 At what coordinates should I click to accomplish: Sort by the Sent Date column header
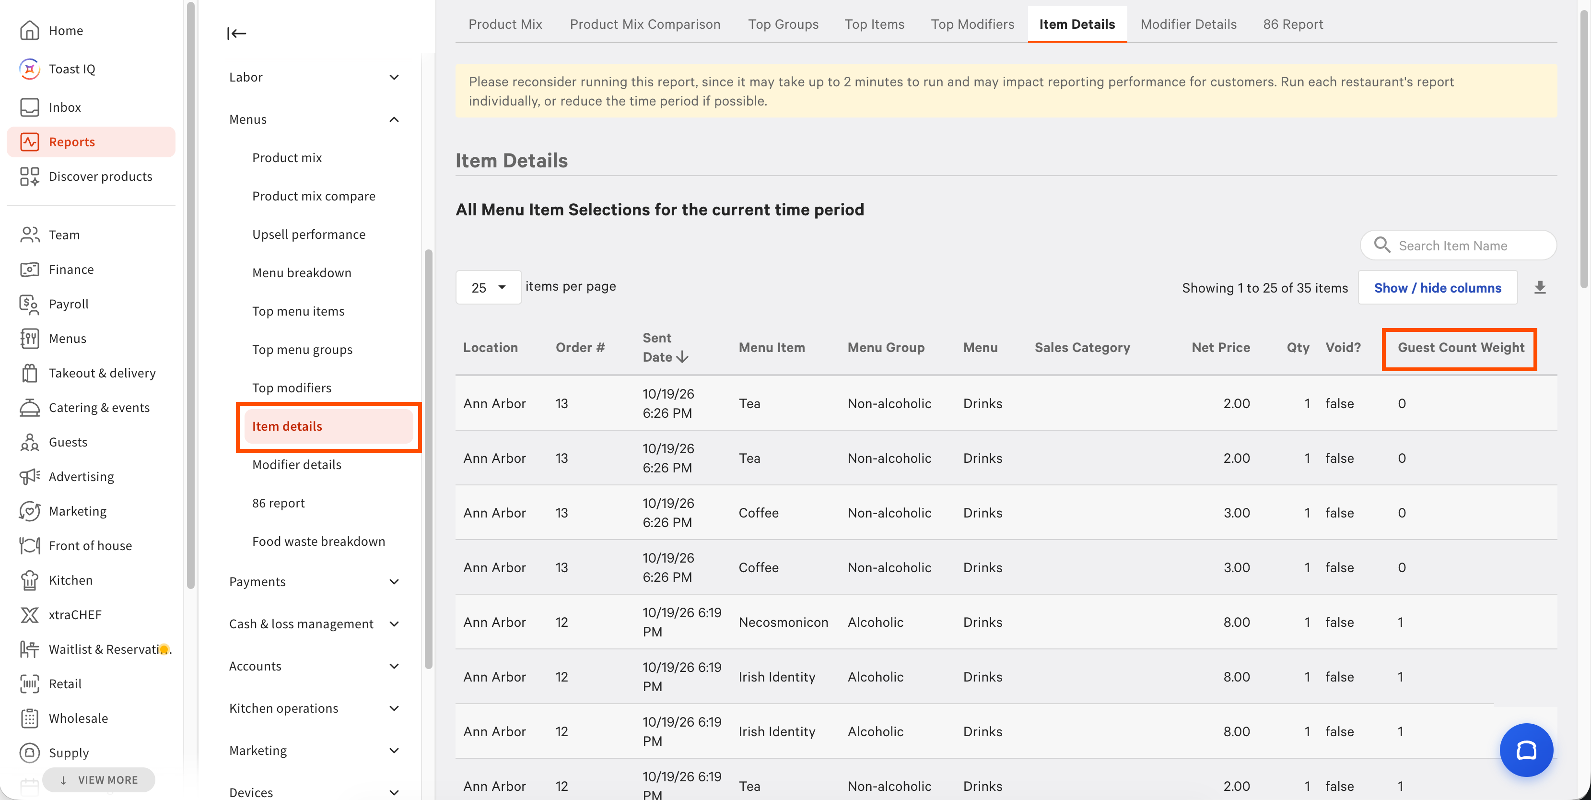[x=665, y=347]
